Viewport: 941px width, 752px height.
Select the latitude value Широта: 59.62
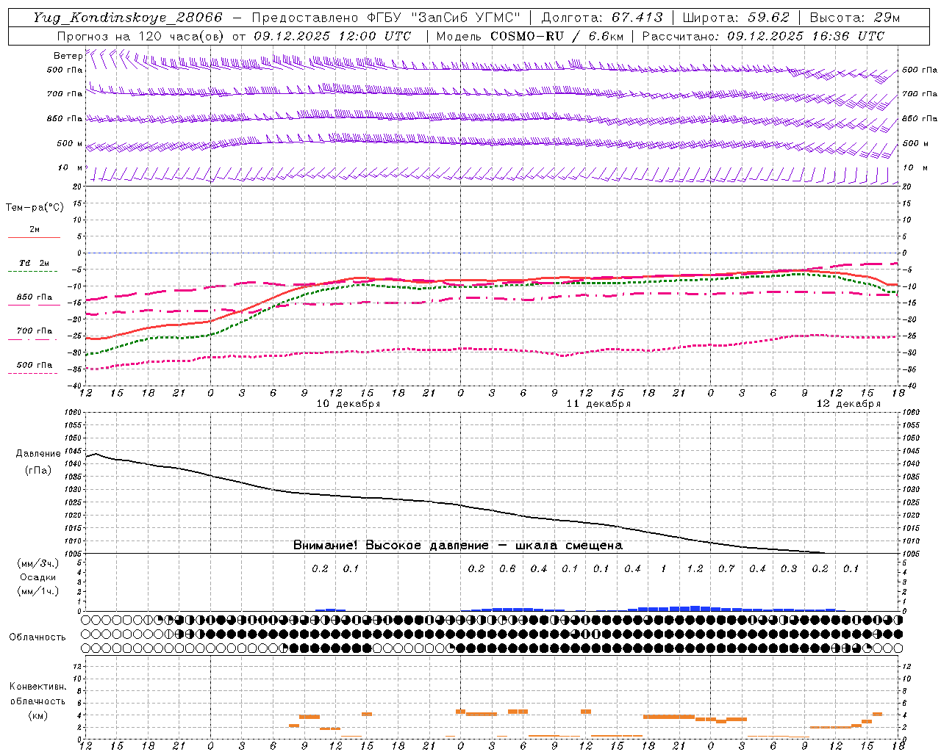coord(736,18)
